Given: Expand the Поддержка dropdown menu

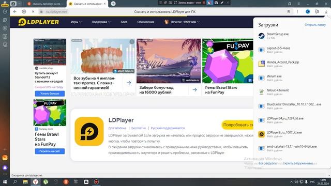Looking at the screenshot, I should [x=101, y=22].
